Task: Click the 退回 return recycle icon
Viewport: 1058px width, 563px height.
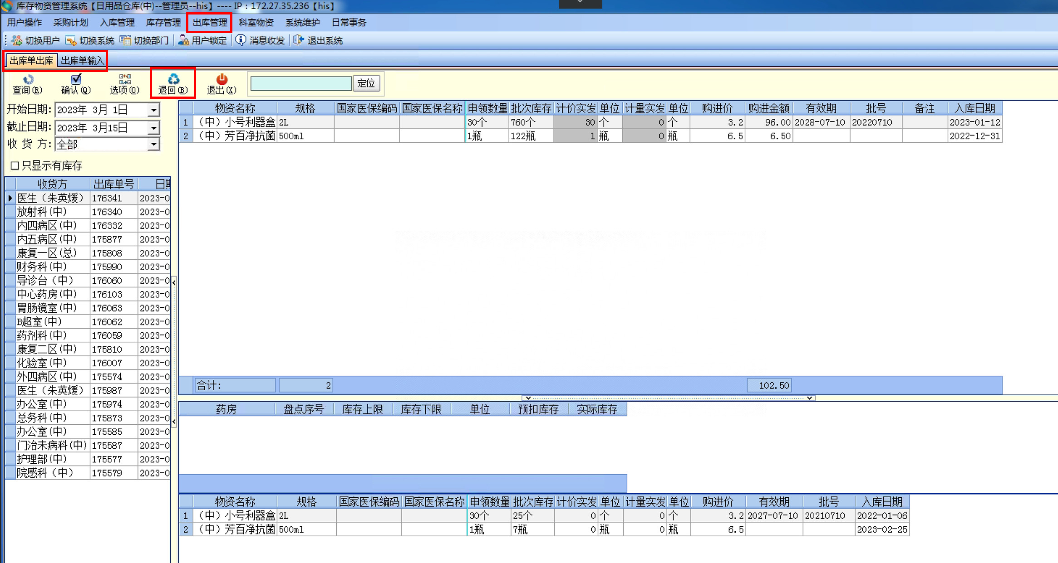Action: 173,79
